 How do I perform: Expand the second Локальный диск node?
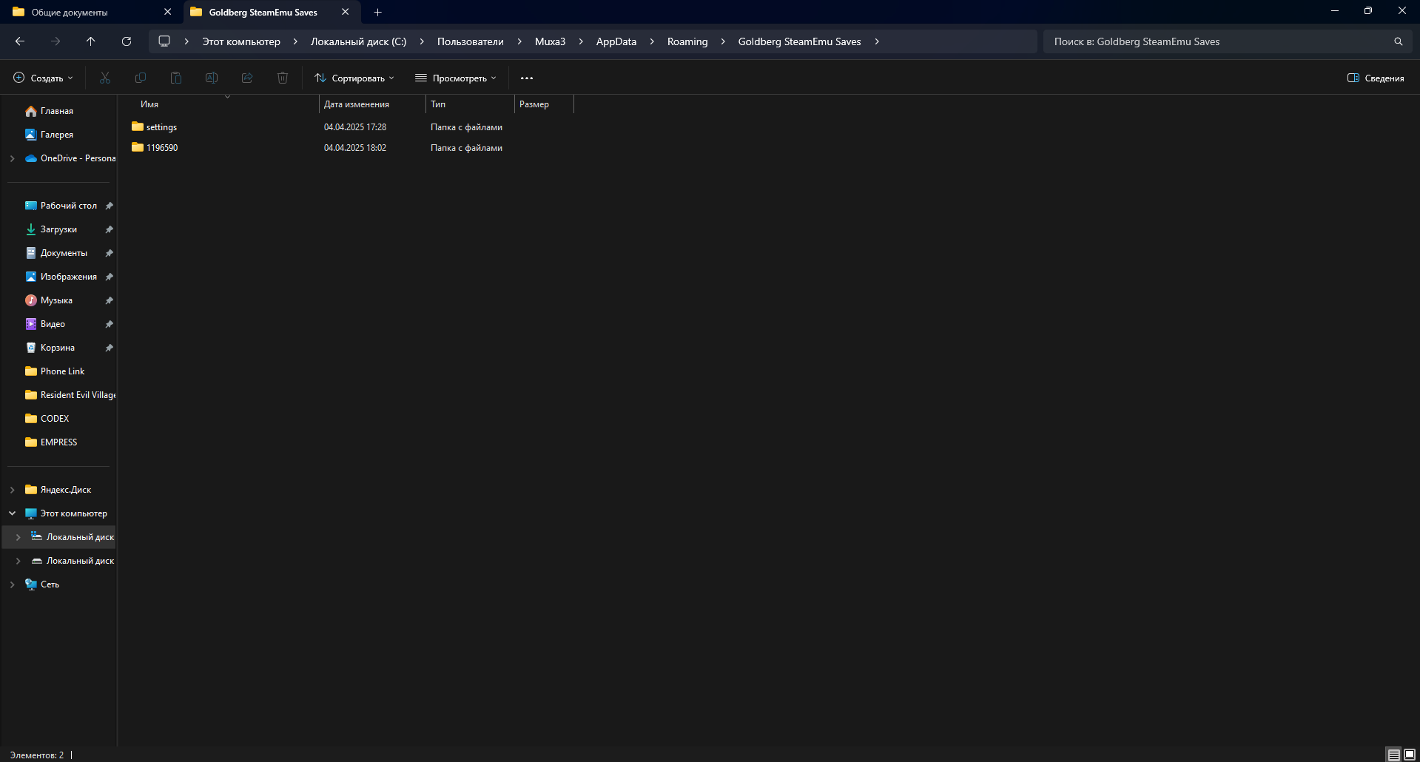pyautogui.click(x=18, y=561)
